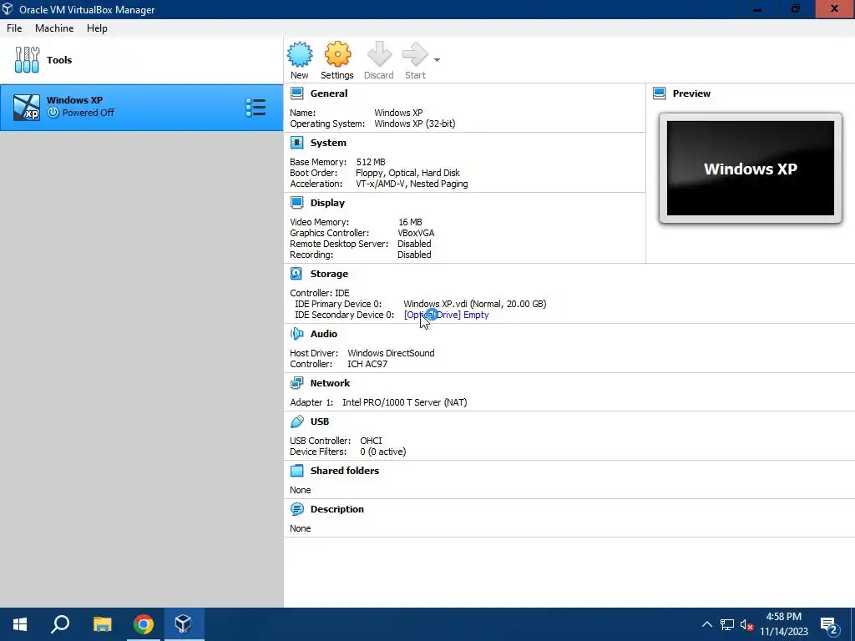
Task: Click the System section chip icon
Action: (296, 143)
